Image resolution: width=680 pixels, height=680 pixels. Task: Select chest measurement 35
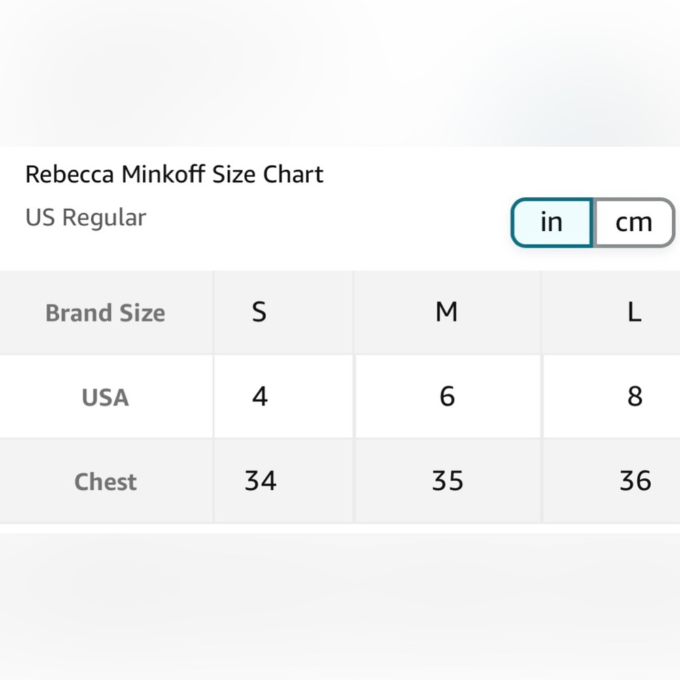pyautogui.click(x=447, y=481)
